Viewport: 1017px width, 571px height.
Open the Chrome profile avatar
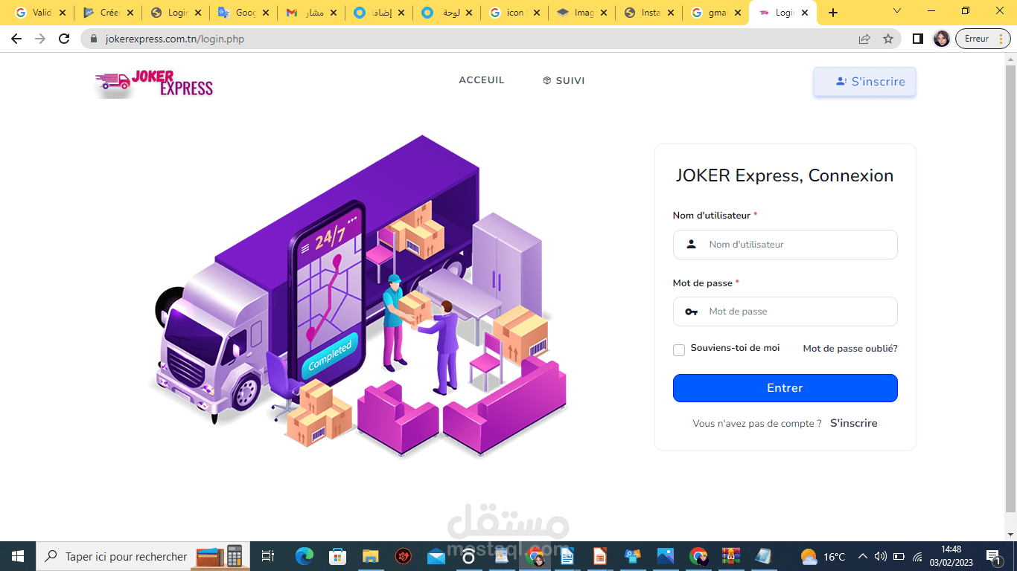click(x=942, y=39)
